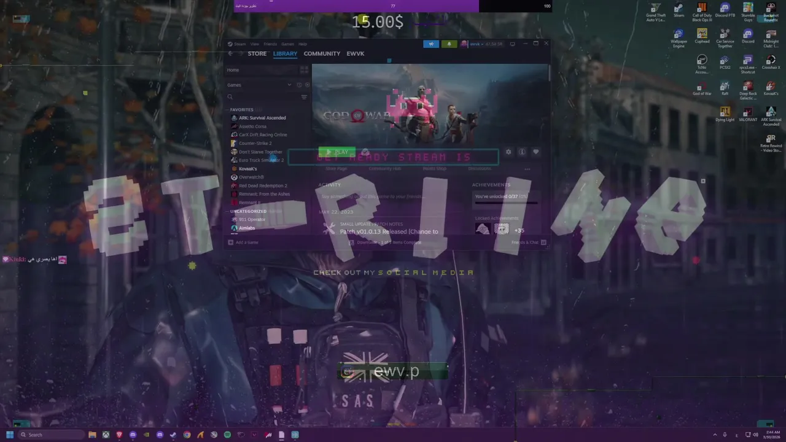Image resolution: width=786 pixels, height=442 pixels.
Task: Click the Steam library search field
Action: coord(262,97)
